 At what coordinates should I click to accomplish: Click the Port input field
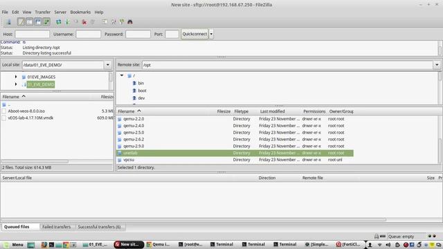[172, 34]
